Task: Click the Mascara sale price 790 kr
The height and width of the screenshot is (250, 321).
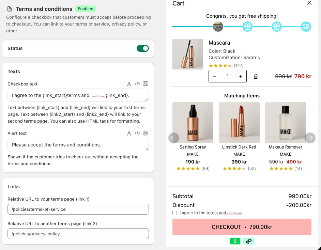Action: coord(303,77)
